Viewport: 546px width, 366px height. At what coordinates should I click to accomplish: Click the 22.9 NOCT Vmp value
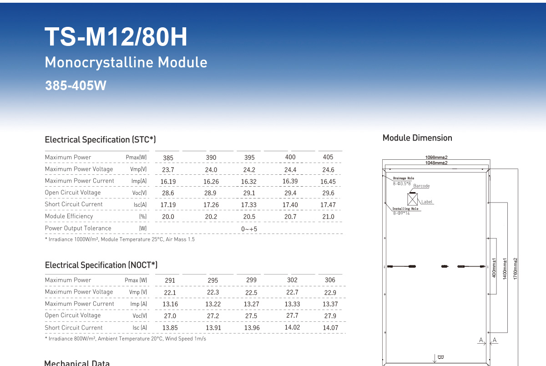330,293
